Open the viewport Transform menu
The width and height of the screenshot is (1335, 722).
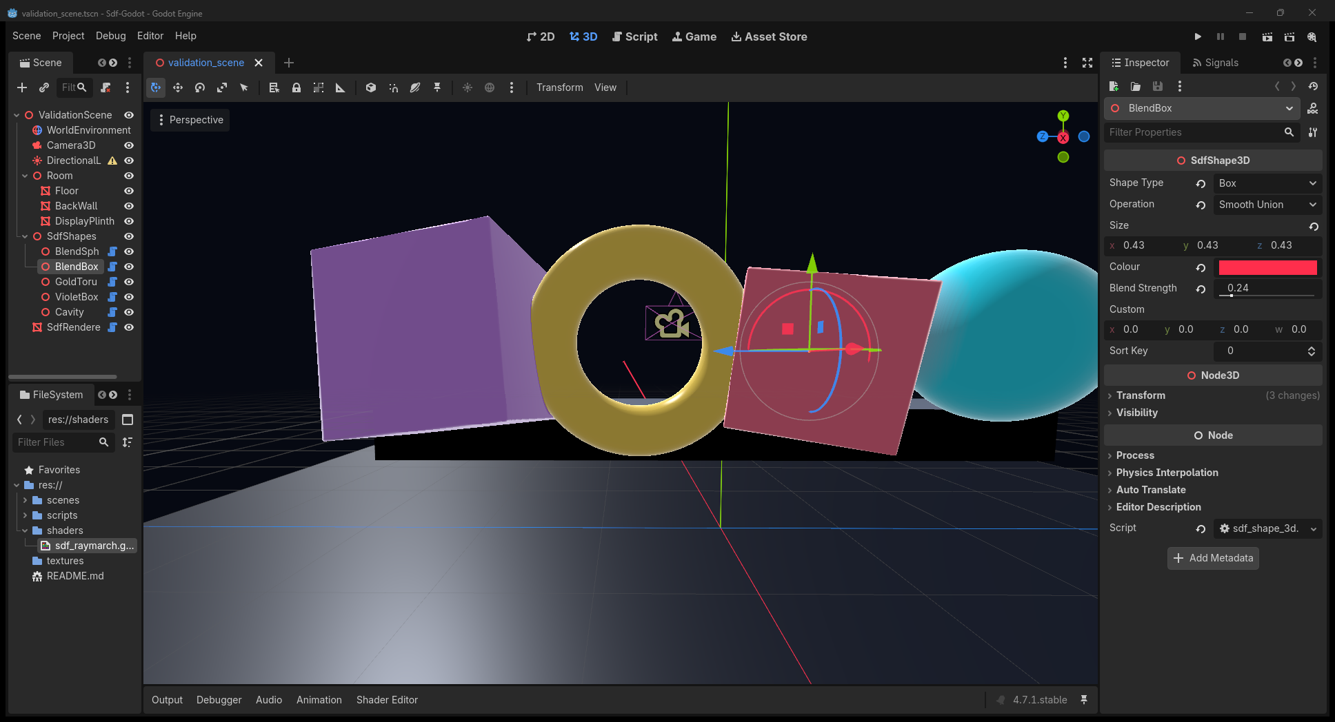(560, 87)
